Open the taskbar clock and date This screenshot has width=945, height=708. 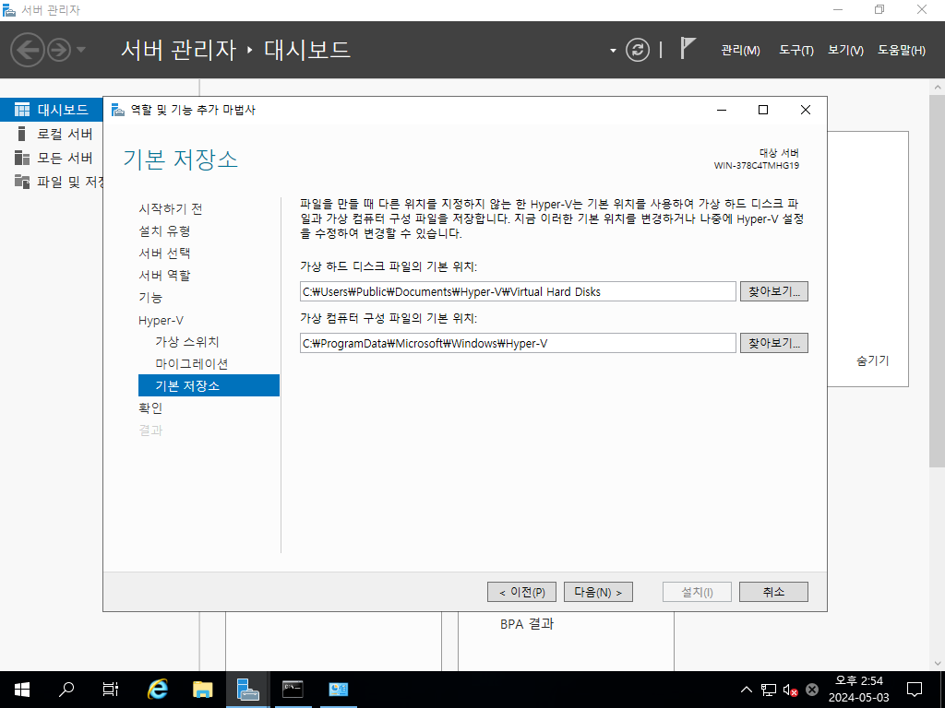pyautogui.click(x=859, y=690)
